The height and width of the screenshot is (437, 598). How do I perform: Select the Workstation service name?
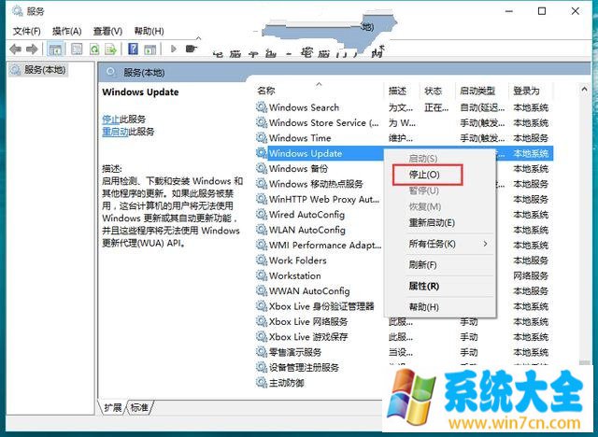coord(295,275)
